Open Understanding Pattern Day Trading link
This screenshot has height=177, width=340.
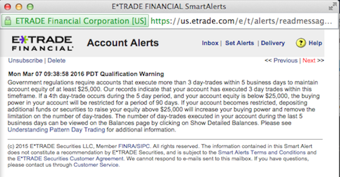[x=56, y=130]
